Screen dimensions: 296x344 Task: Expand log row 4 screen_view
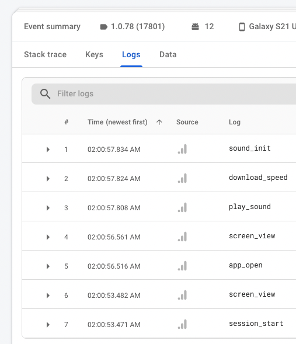48,237
